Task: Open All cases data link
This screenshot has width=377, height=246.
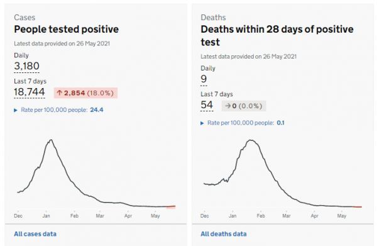Action: coord(35,234)
